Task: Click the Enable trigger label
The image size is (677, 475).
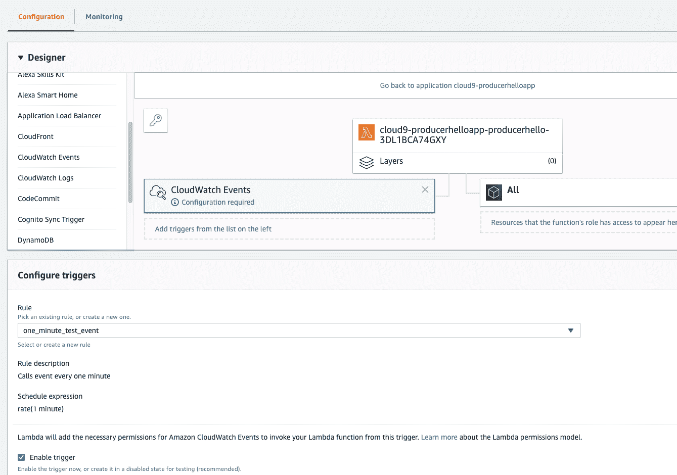Action: click(x=53, y=457)
